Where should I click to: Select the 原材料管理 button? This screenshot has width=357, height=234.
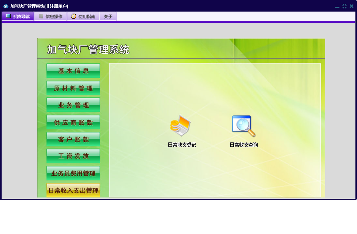coord(73,88)
